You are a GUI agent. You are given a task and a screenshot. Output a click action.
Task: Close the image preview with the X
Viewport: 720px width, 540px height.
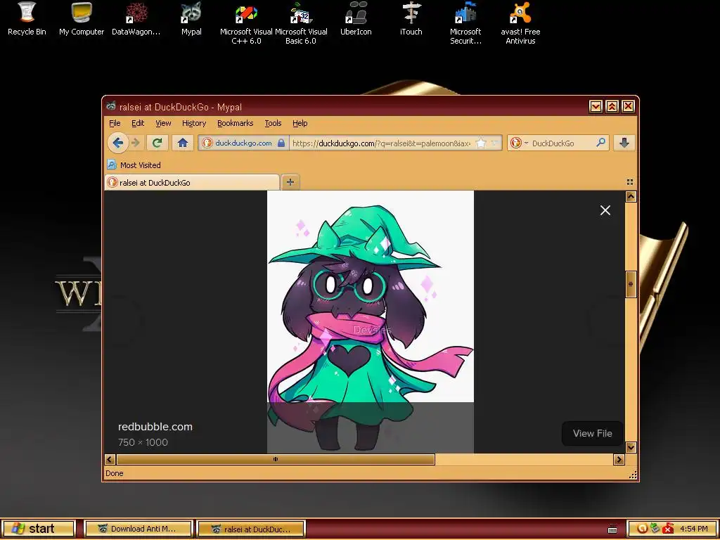[x=605, y=210]
